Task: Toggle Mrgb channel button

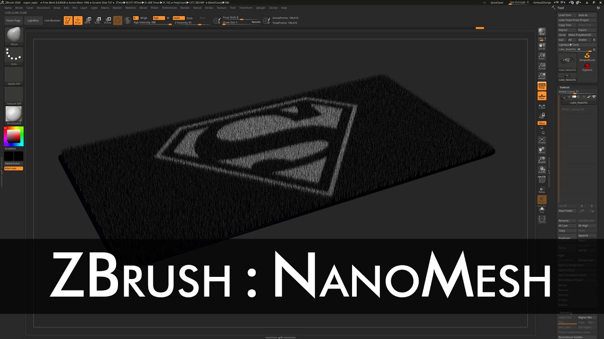Action: [x=143, y=18]
